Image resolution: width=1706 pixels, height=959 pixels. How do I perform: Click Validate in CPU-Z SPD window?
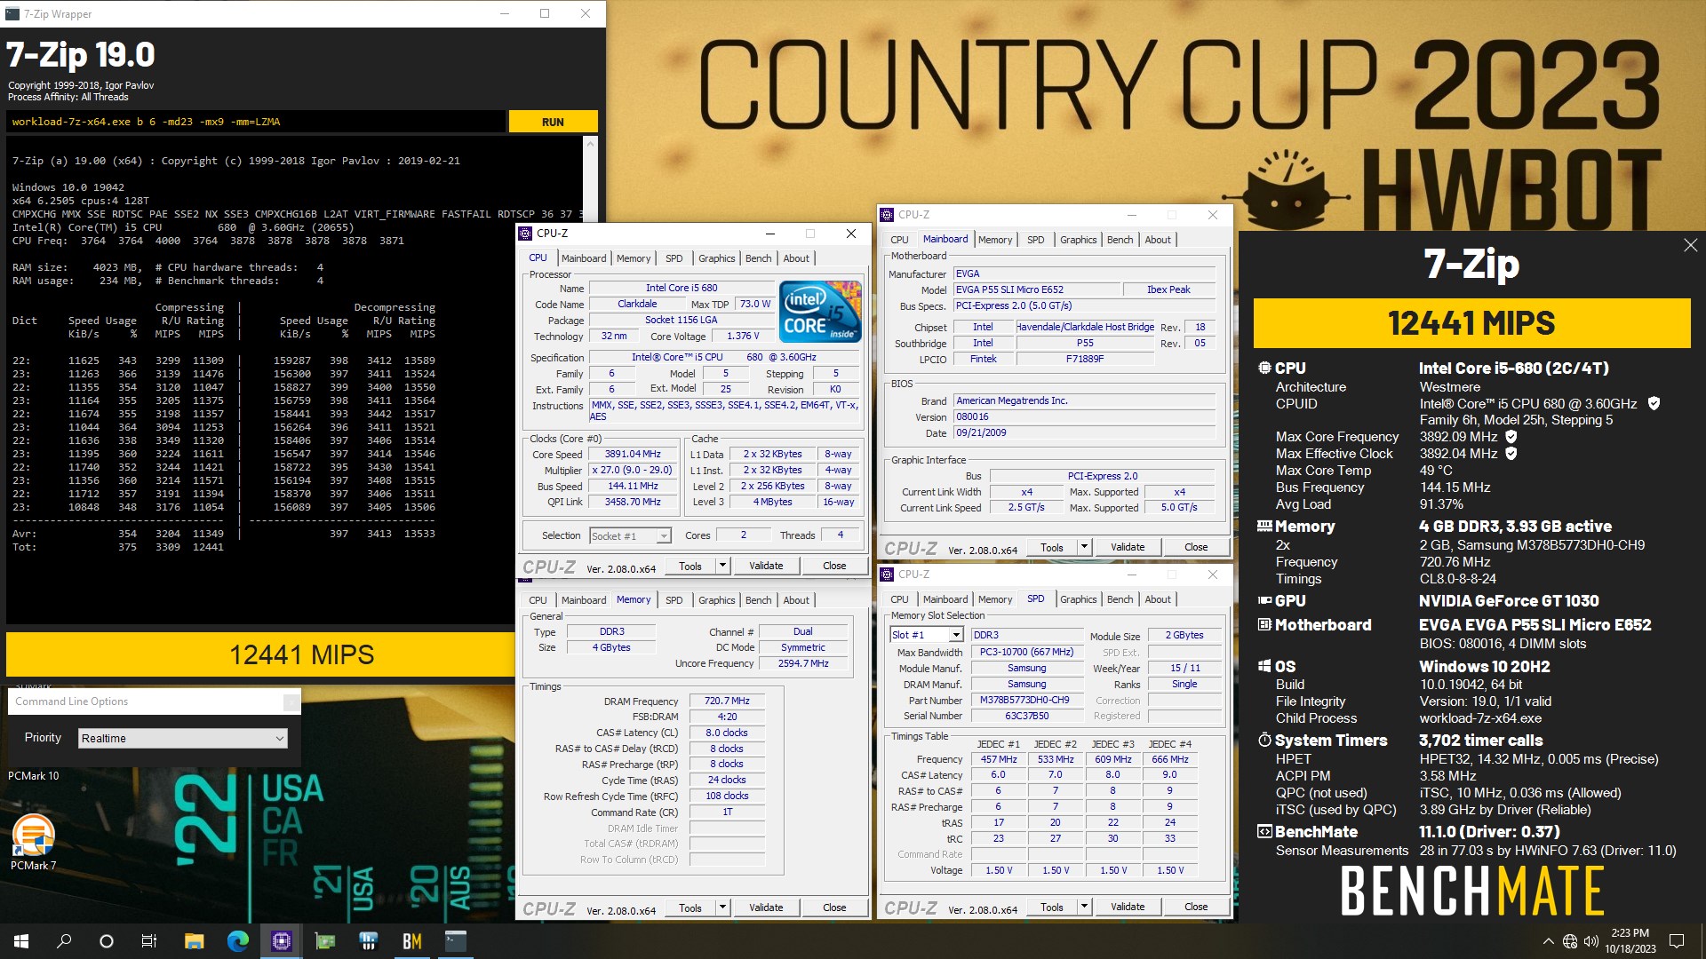(1128, 907)
